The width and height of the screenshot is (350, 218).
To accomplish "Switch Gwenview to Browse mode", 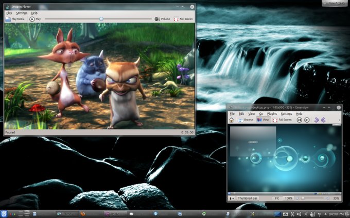I will (246, 120).
